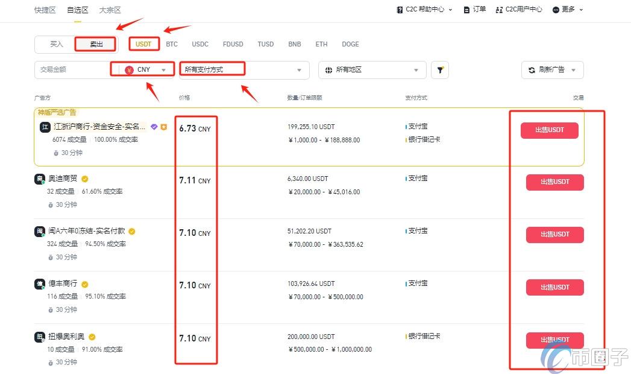
Task: Click the 银行借记卡 payment tag of 扭爆奥利奥
Action: tap(424, 336)
